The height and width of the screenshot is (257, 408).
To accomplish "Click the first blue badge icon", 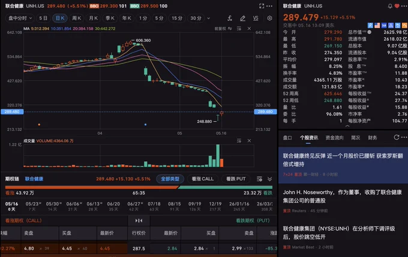I will point(370,25).
